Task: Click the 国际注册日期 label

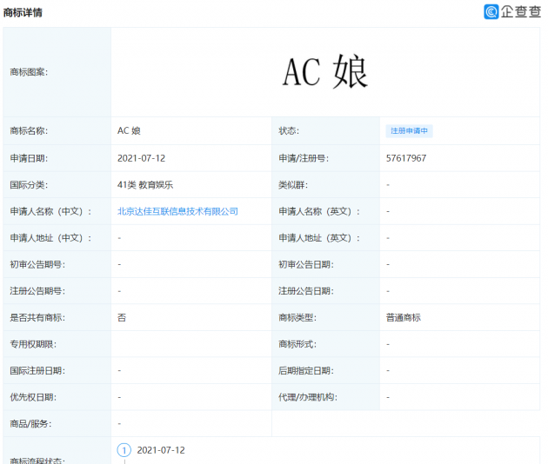Action: click(37, 370)
